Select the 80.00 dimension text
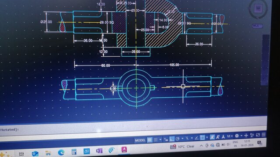280x157 pixels. point(105,65)
